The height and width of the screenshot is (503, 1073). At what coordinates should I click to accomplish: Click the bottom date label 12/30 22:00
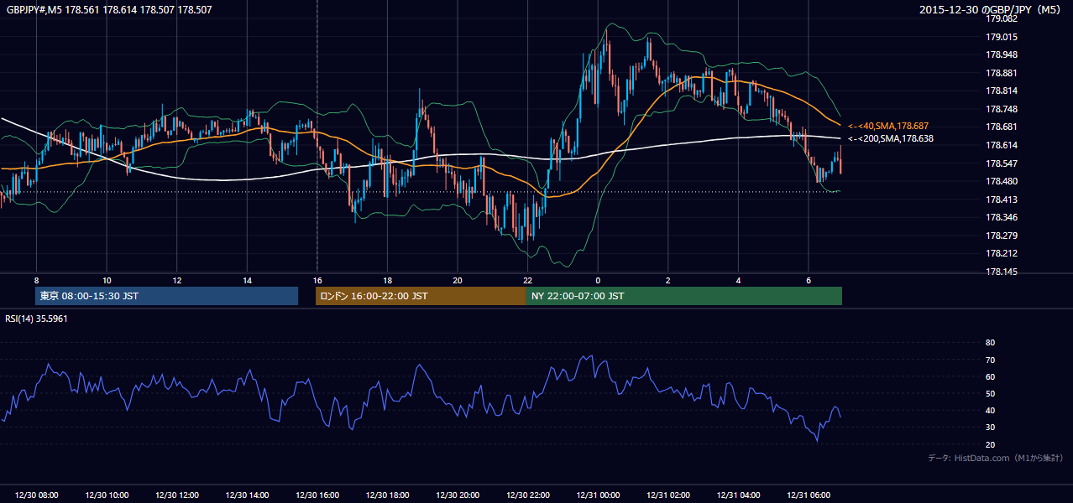[527, 495]
